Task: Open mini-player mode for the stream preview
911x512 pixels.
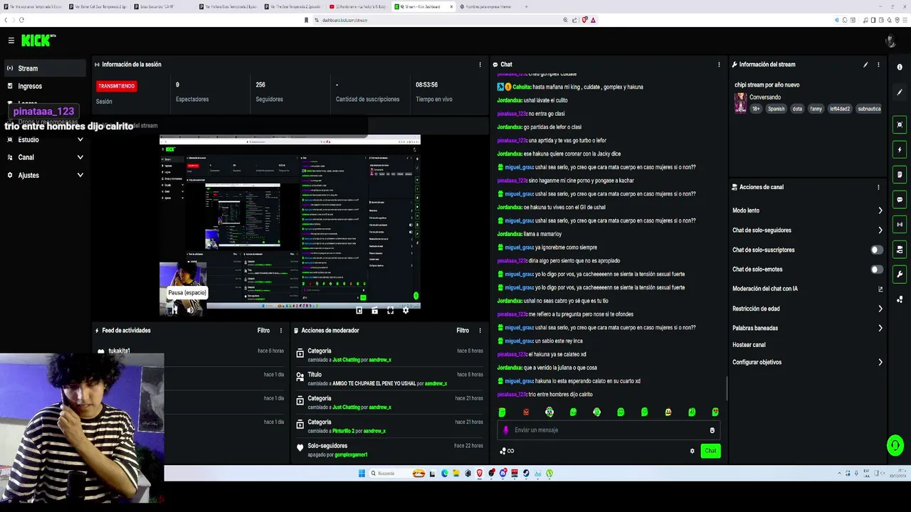Action: [x=359, y=310]
